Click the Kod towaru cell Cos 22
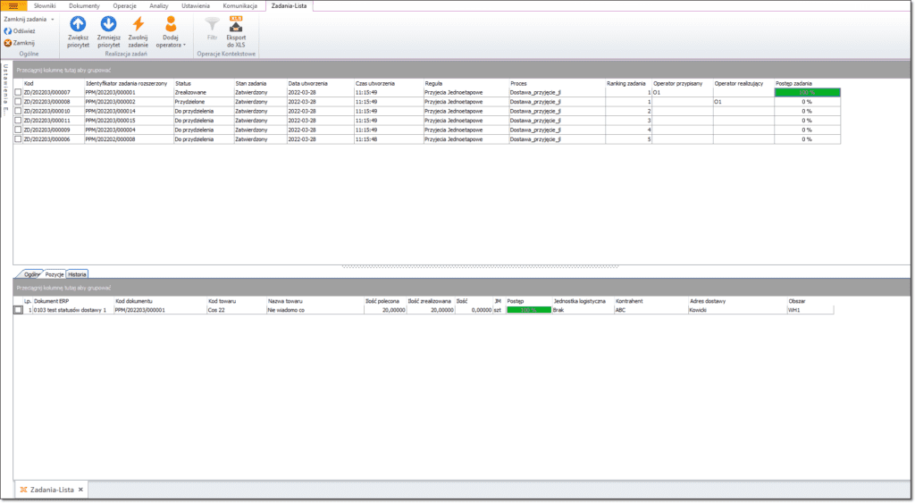The width and height of the screenshot is (915, 503). (236, 310)
